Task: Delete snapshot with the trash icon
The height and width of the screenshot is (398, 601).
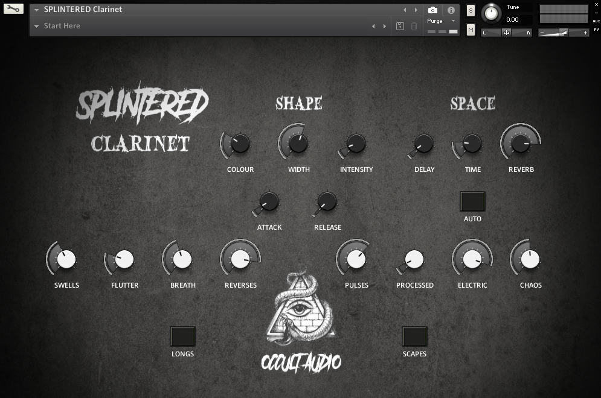Action: [414, 26]
